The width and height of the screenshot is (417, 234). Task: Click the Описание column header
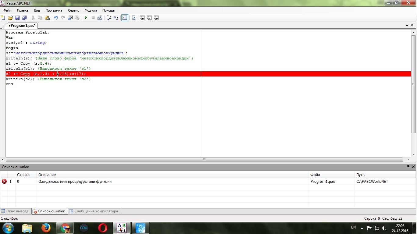47,175
